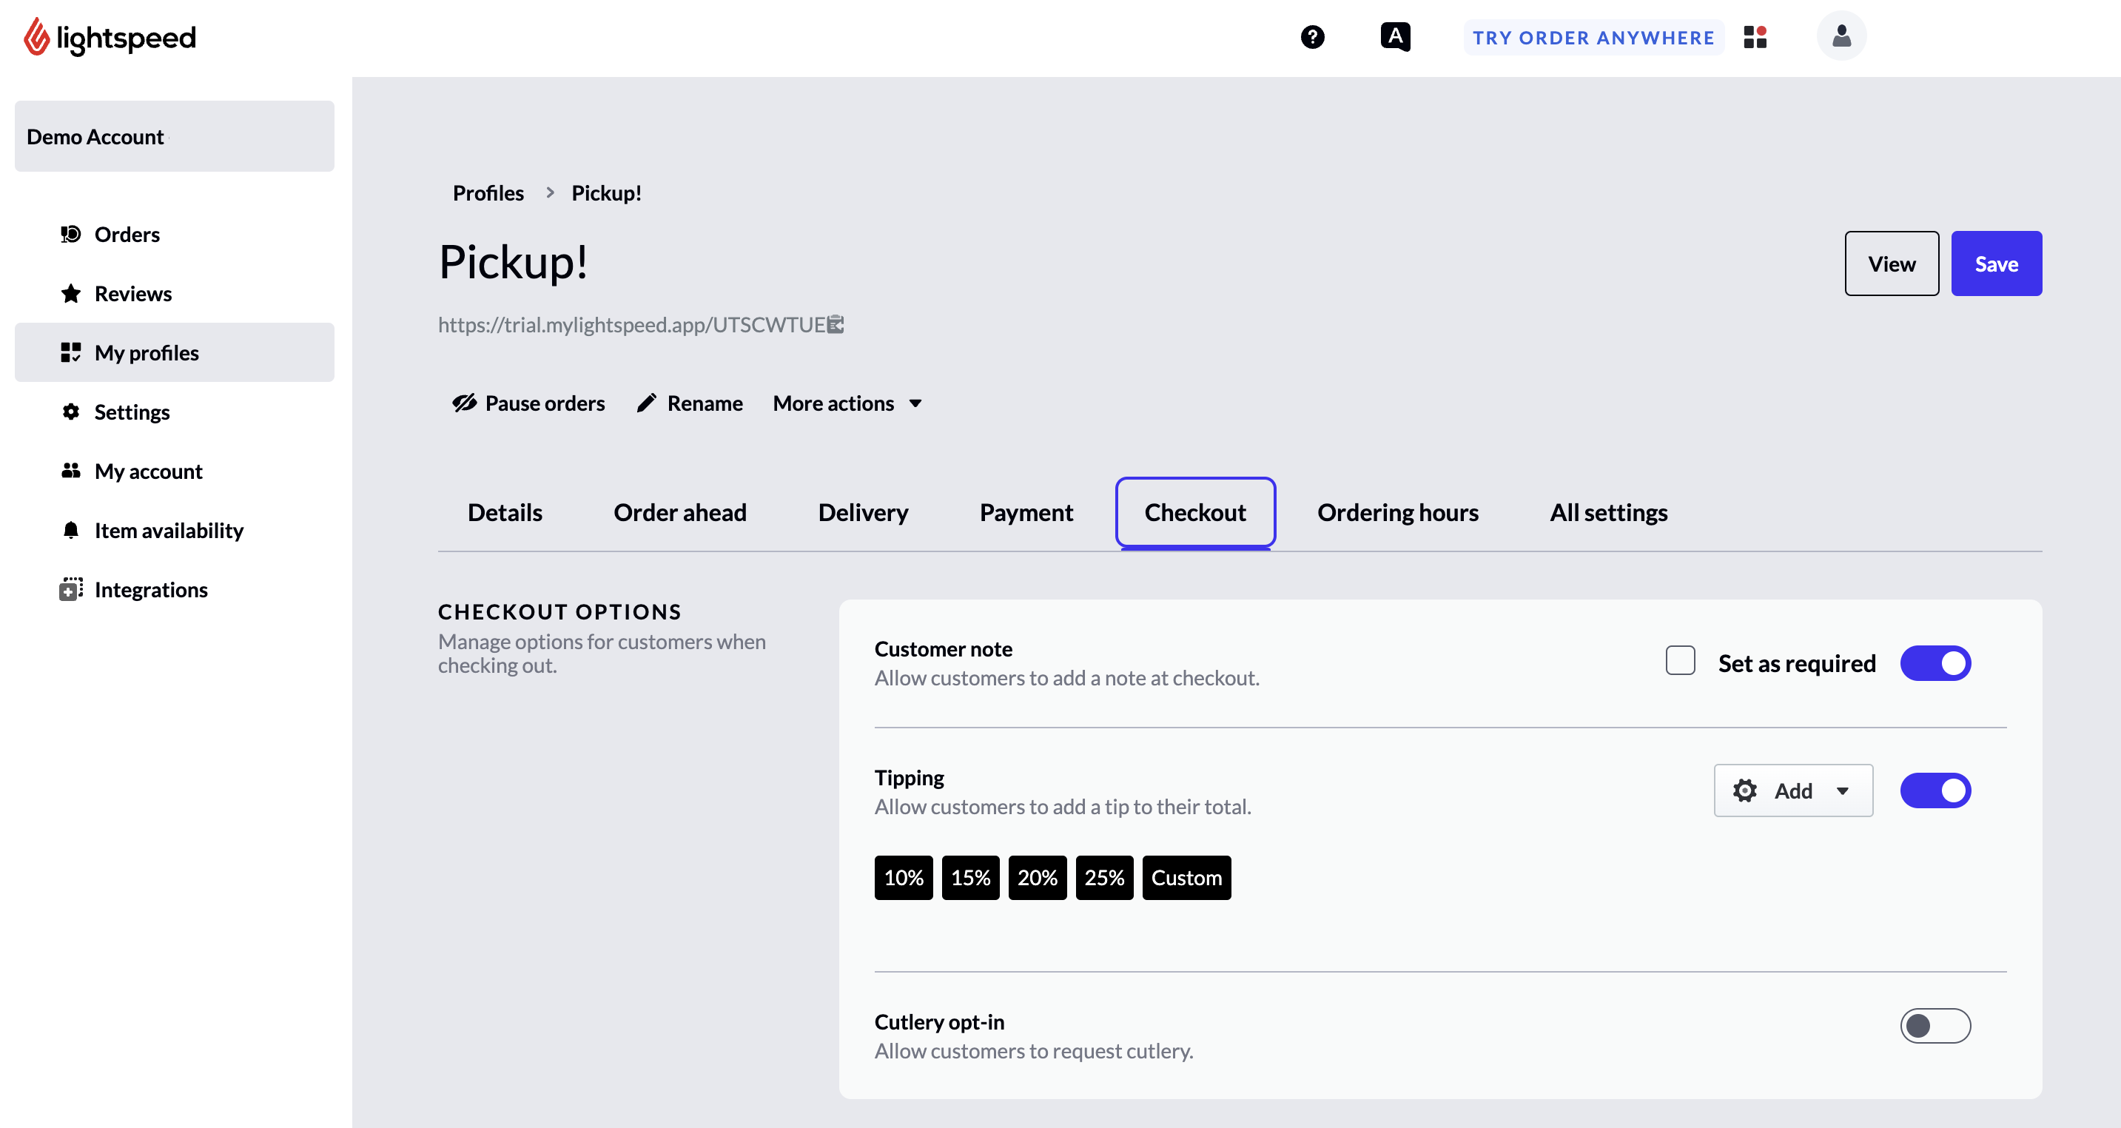The height and width of the screenshot is (1128, 2121).
Task: Expand the More actions dropdown
Action: click(x=847, y=403)
